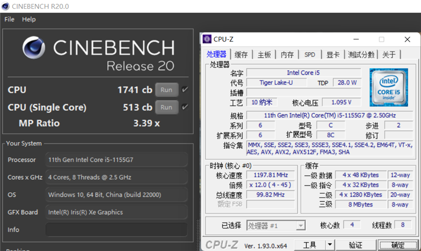Viewport: 421px width, 251px height.
Task: Click the Intel Core i5 badge logo
Action: coord(388,86)
